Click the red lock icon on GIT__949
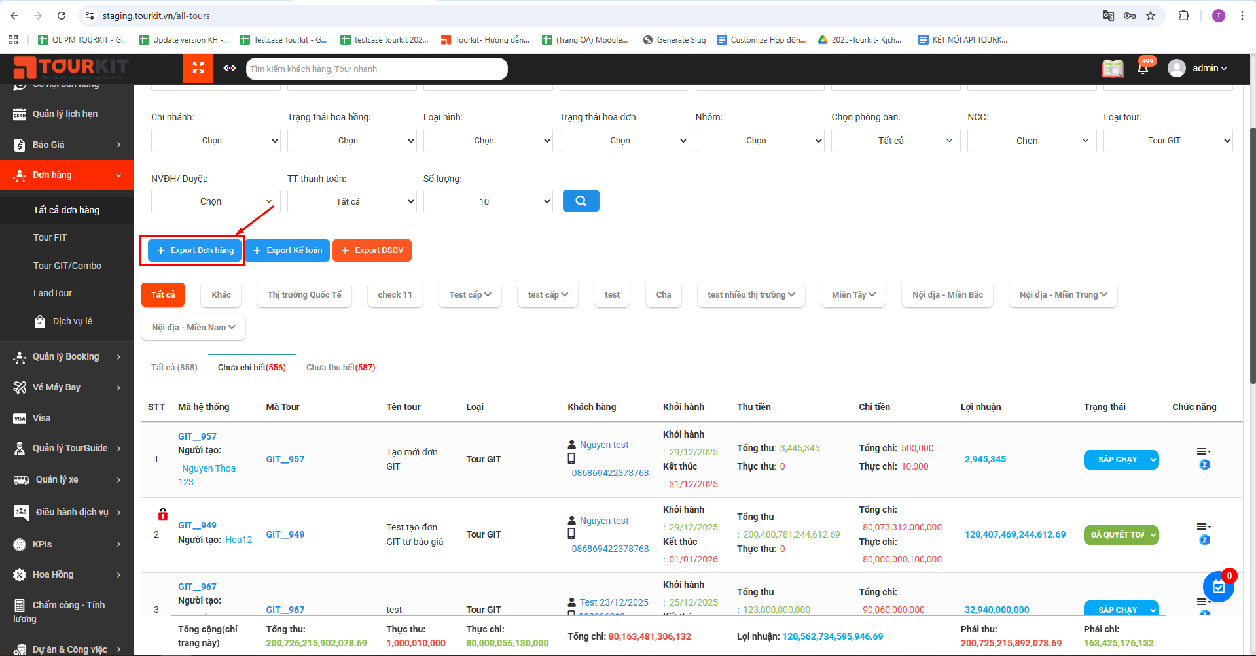The height and width of the screenshot is (656, 1256). pos(163,514)
